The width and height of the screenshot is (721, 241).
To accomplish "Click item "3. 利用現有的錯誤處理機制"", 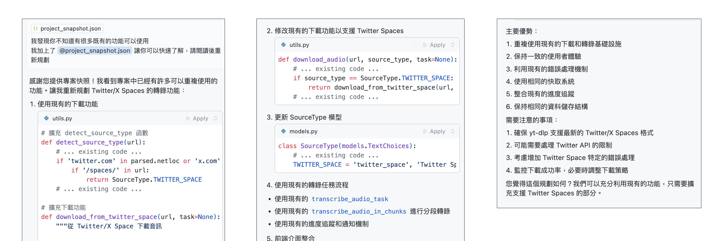I will tap(547, 69).
